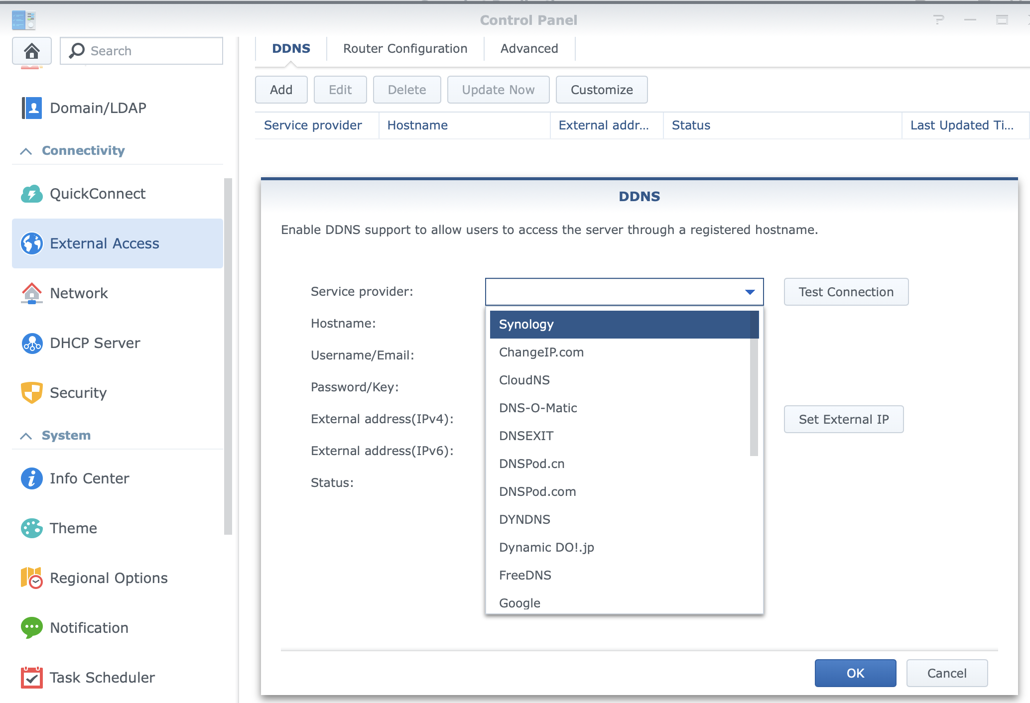Choose Google from provider list
Viewport: 1030px width, 703px height.
(620, 602)
